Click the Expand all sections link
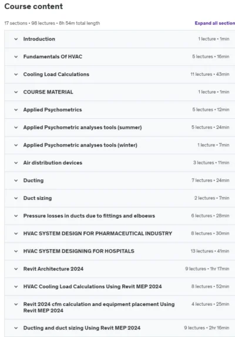235x337 pixels. 215,23
